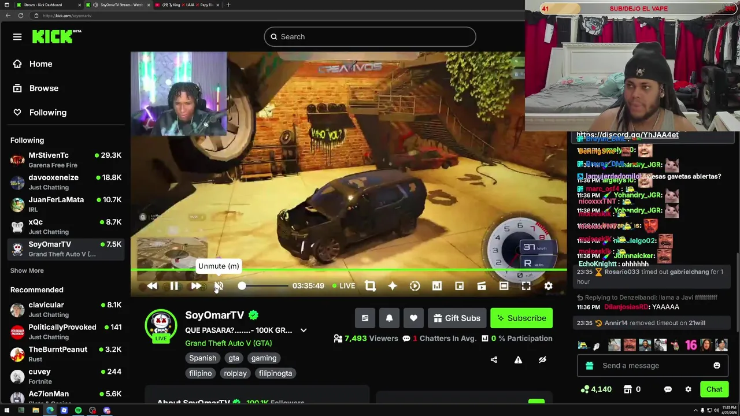Open chat shop icon

pyautogui.click(x=627, y=389)
